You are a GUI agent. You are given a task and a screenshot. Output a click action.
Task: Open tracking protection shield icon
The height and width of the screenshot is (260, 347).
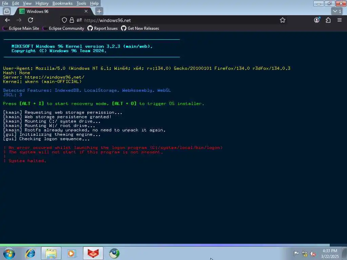(x=64, y=20)
